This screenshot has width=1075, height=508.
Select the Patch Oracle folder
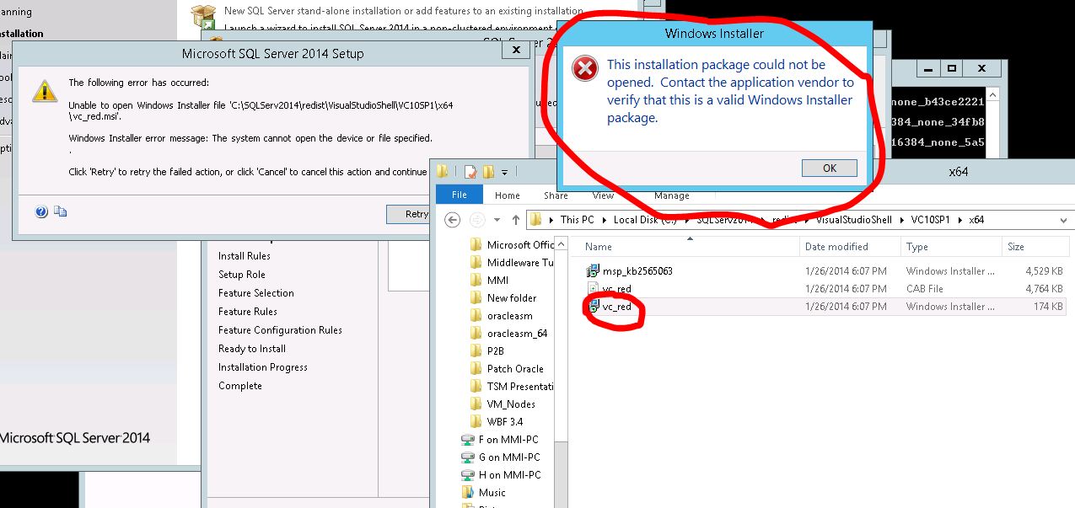point(507,368)
